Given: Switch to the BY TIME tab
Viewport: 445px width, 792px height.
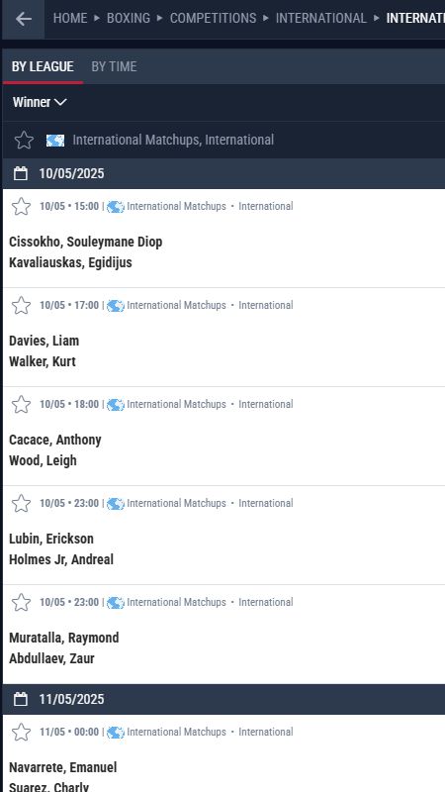Looking at the screenshot, I should coord(114,66).
